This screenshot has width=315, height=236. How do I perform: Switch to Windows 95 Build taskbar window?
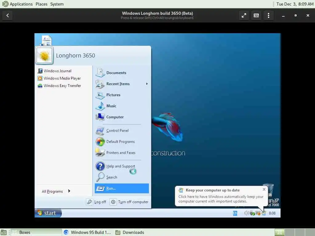tap(87, 232)
